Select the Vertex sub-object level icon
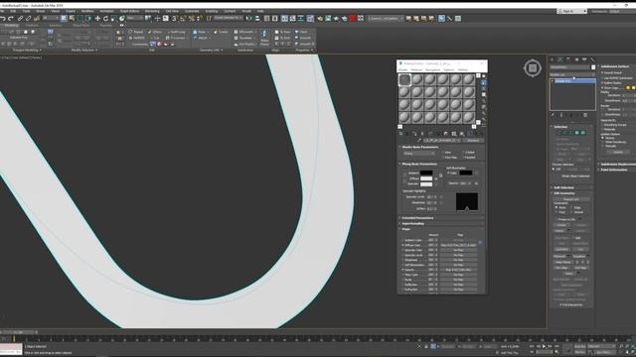636x357 pixels. pyautogui.click(x=557, y=133)
